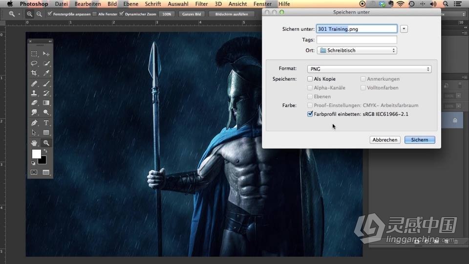Select the Eyedropper tool
Screen dimensions: 469x264
coord(46,73)
